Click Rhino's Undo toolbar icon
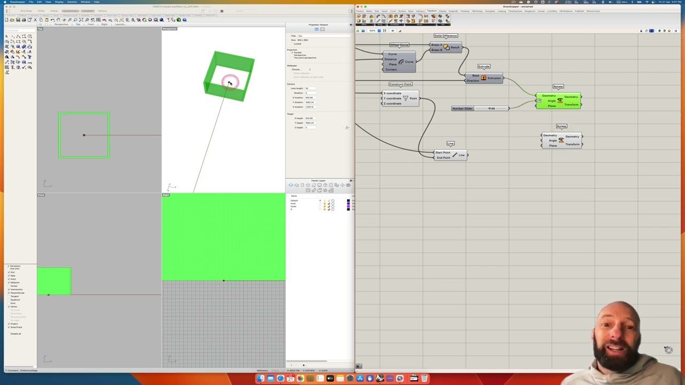Screen dimensions: 685x385 tap(52, 20)
